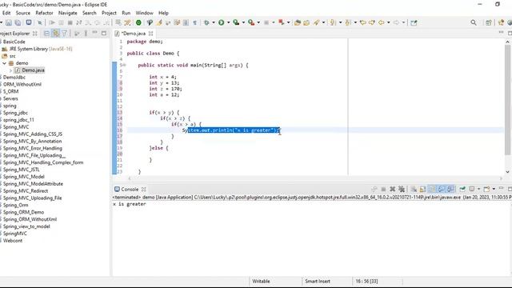Open Back history dropdown arrow
The width and height of the screenshot is (512, 288).
click(x=388, y=22)
